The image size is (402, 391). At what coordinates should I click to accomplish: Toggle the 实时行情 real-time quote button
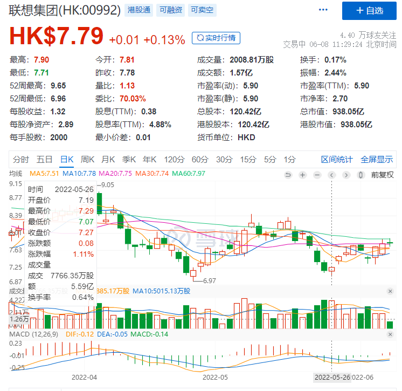pos(216,38)
